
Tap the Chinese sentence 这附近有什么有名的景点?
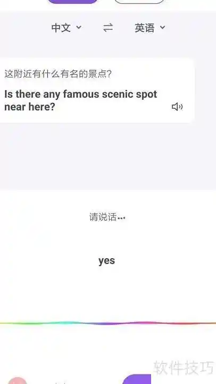58,74
